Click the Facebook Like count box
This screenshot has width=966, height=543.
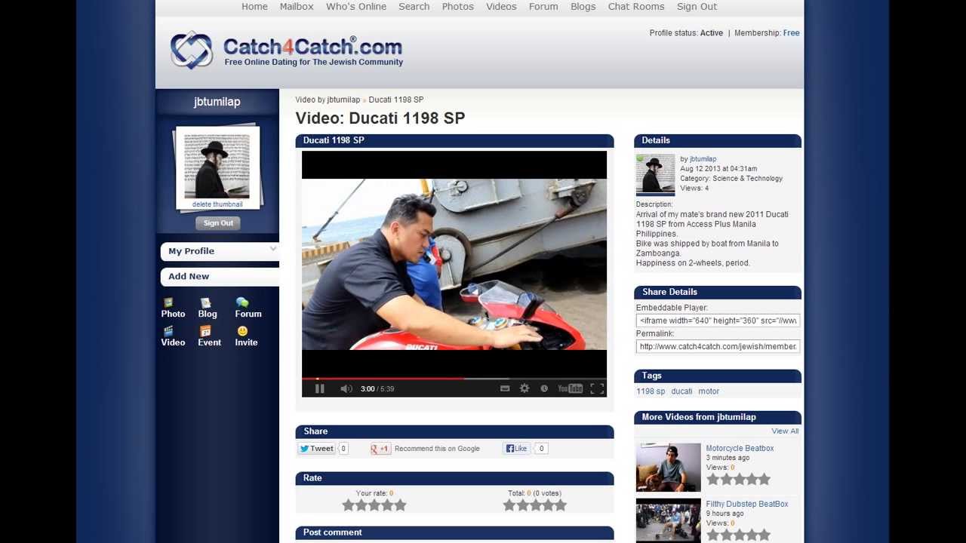point(541,449)
